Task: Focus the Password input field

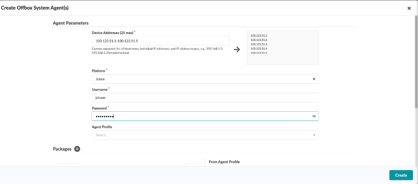Action: 198,116
